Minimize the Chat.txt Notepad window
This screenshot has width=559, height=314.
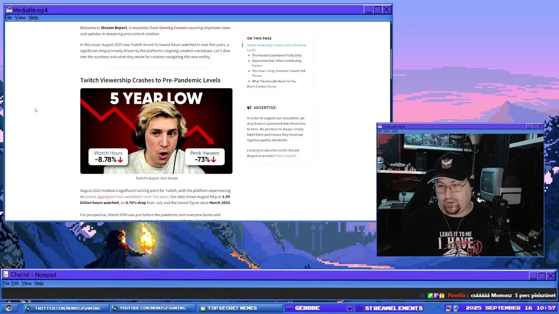click(533, 276)
